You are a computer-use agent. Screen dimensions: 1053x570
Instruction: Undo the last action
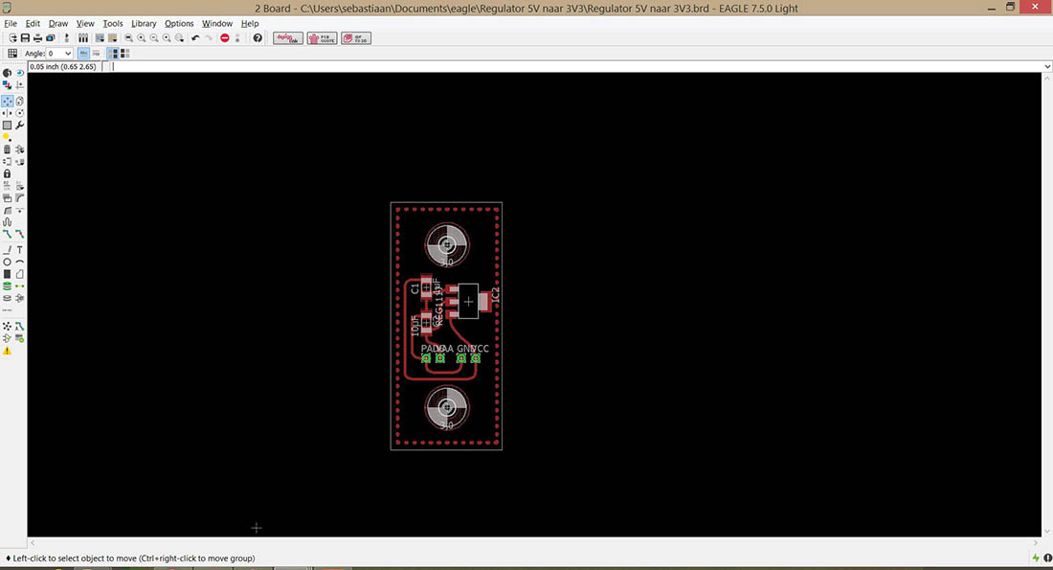coord(195,38)
